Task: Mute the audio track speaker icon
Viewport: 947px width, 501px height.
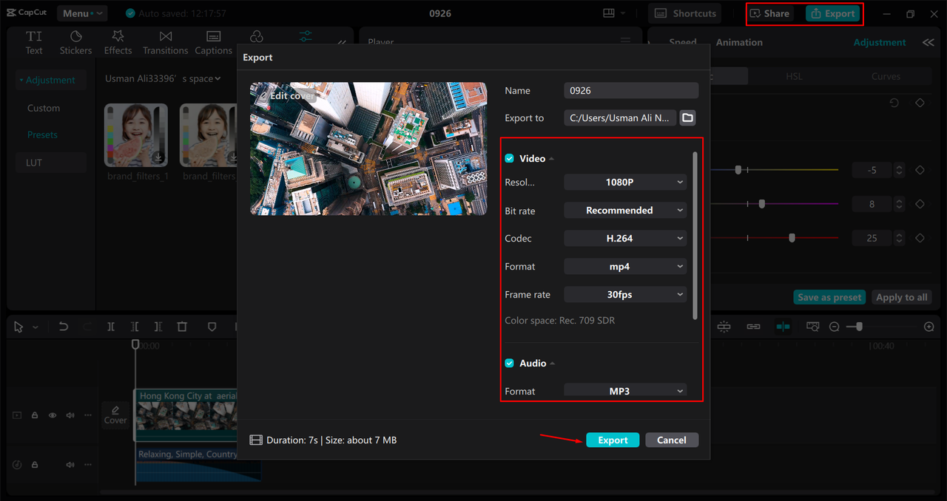Action: click(x=70, y=465)
